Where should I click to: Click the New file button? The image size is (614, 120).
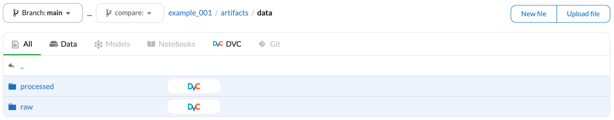(x=534, y=14)
